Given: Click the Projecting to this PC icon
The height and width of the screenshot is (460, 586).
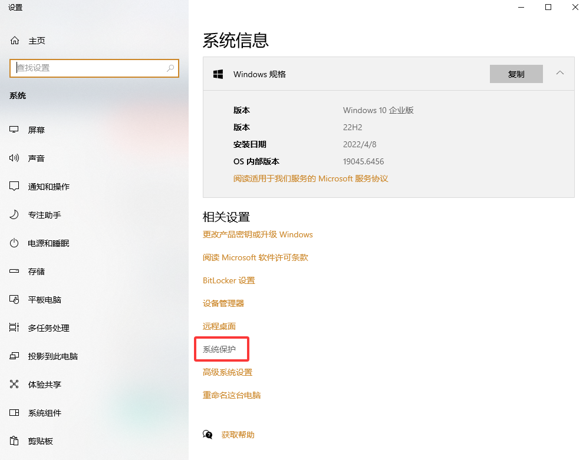Looking at the screenshot, I should pyautogui.click(x=14, y=356).
